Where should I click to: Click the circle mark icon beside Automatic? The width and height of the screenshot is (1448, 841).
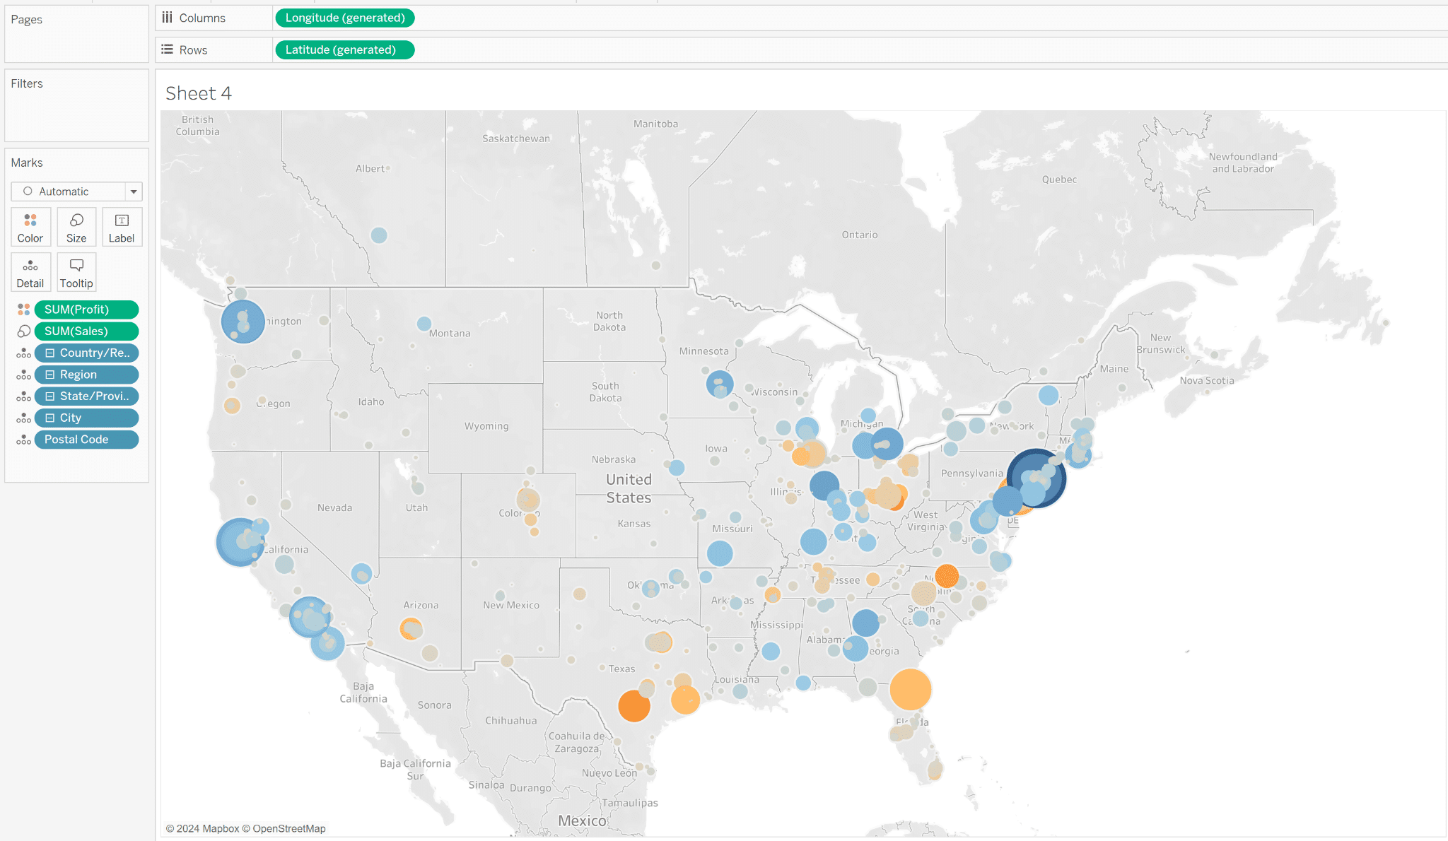pos(28,191)
